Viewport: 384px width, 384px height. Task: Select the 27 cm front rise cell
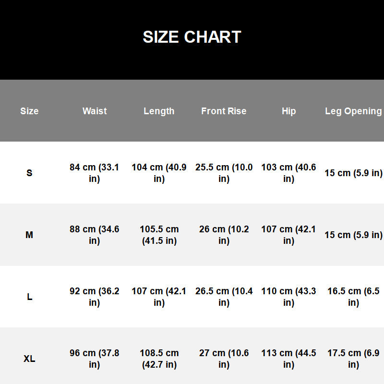tap(224, 359)
